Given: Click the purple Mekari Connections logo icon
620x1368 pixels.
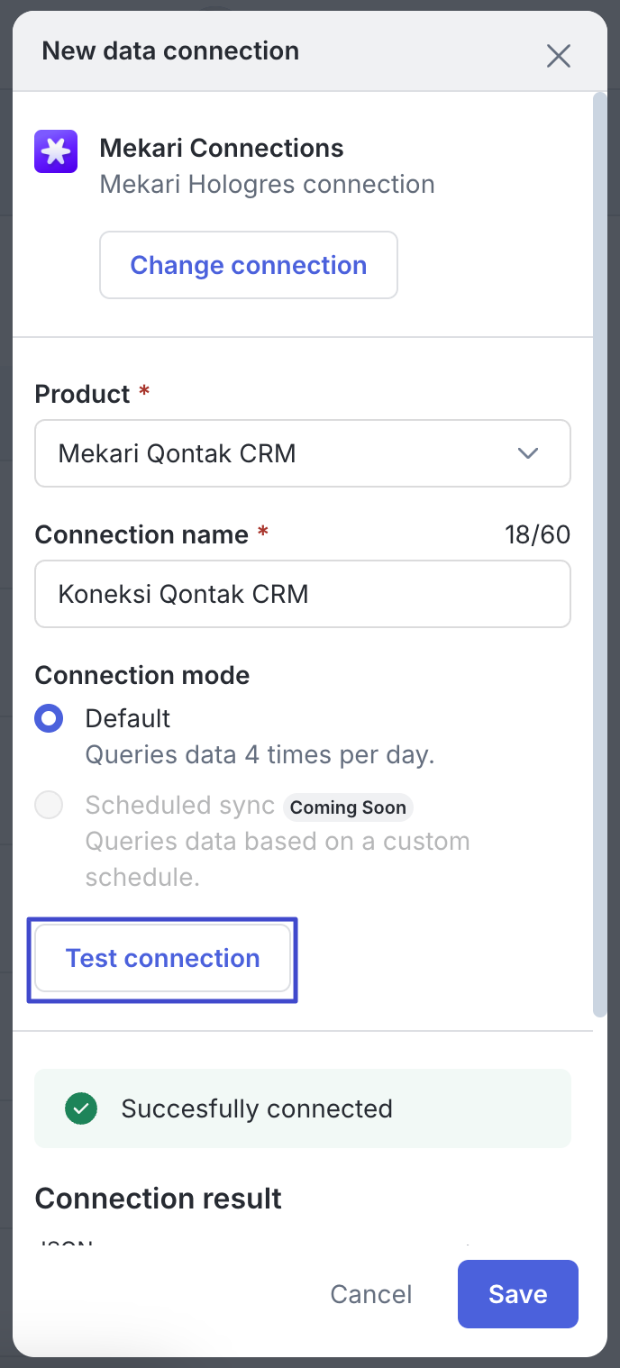Looking at the screenshot, I should point(56,151).
